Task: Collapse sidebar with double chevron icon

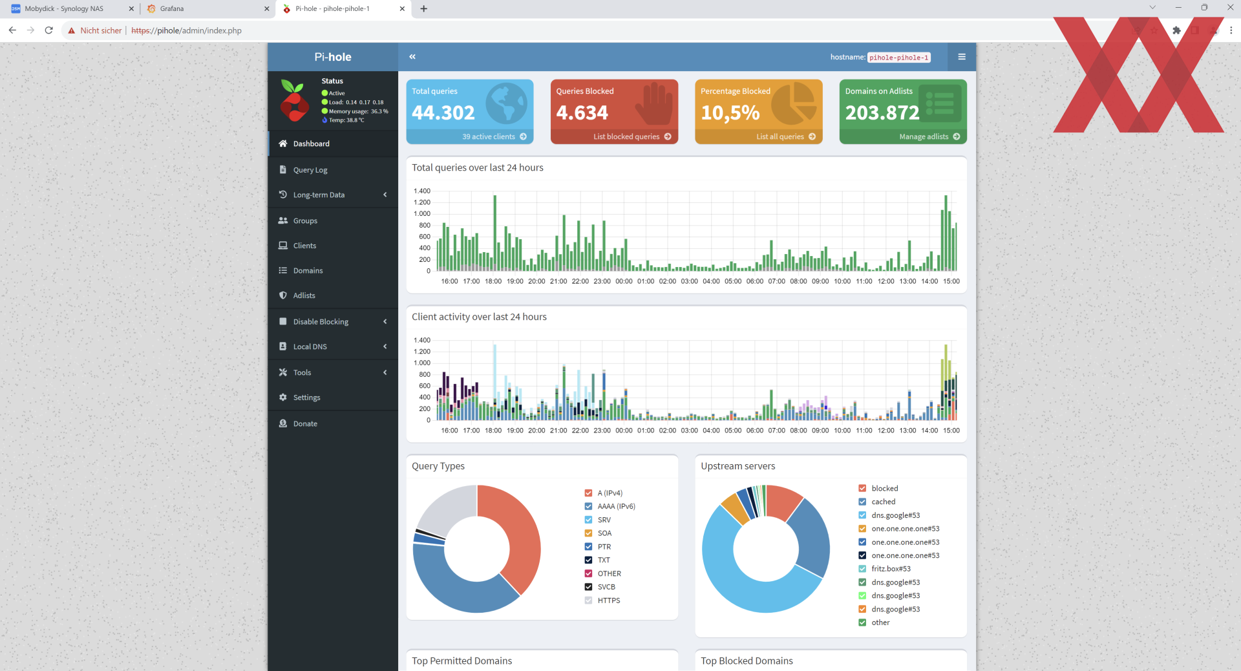Action: (412, 57)
